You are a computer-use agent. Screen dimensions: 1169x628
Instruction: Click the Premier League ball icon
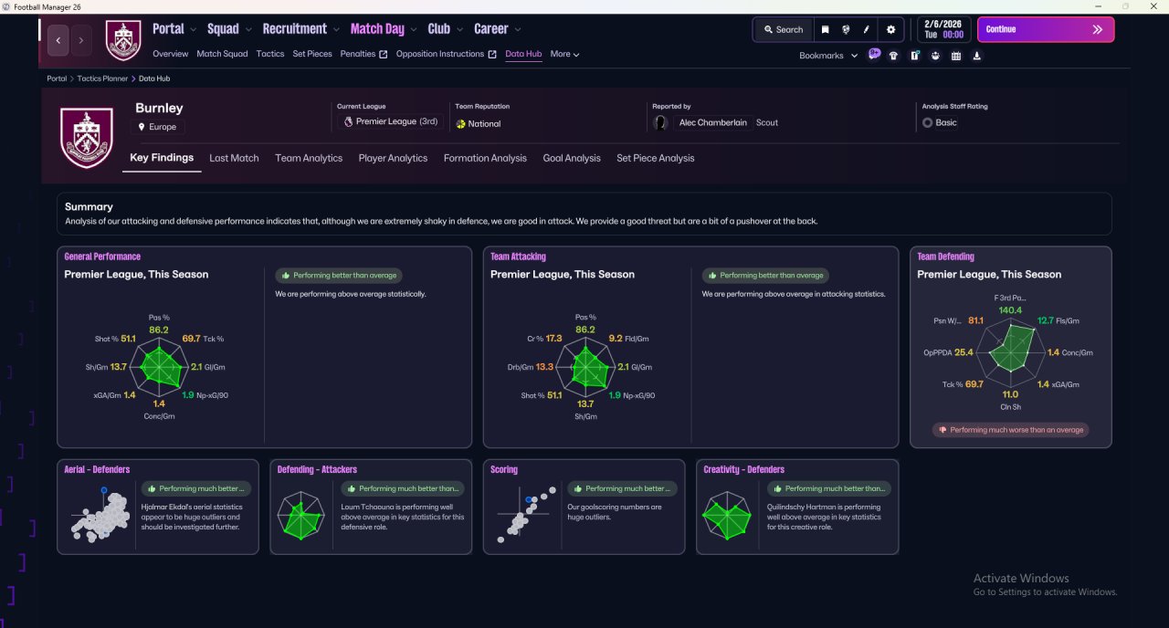click(348, 121)
